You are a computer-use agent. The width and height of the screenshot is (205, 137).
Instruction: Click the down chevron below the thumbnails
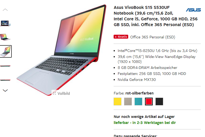pyautogui.click(x=5, y=90)
